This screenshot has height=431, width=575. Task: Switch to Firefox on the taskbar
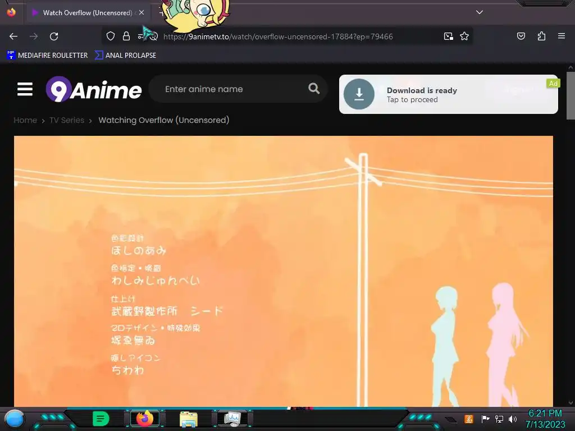(x=145, y=419)
